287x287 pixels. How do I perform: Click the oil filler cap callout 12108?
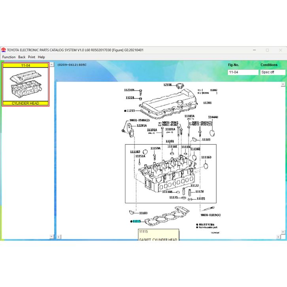click(168, 85)
